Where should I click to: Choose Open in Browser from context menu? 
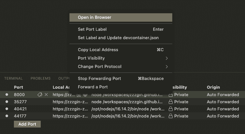coord(121,17)
